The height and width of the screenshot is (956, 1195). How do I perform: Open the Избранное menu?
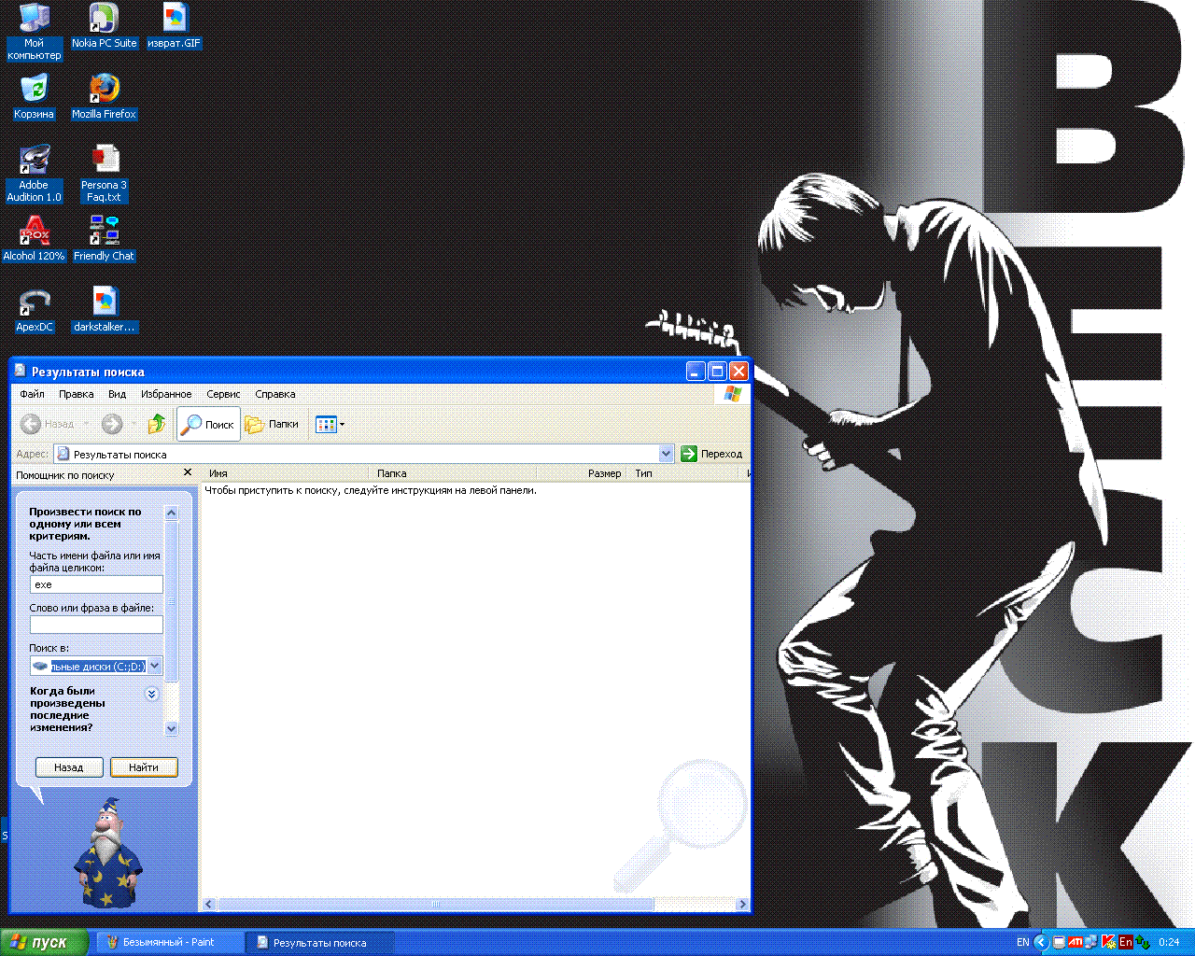coord(166,394)
